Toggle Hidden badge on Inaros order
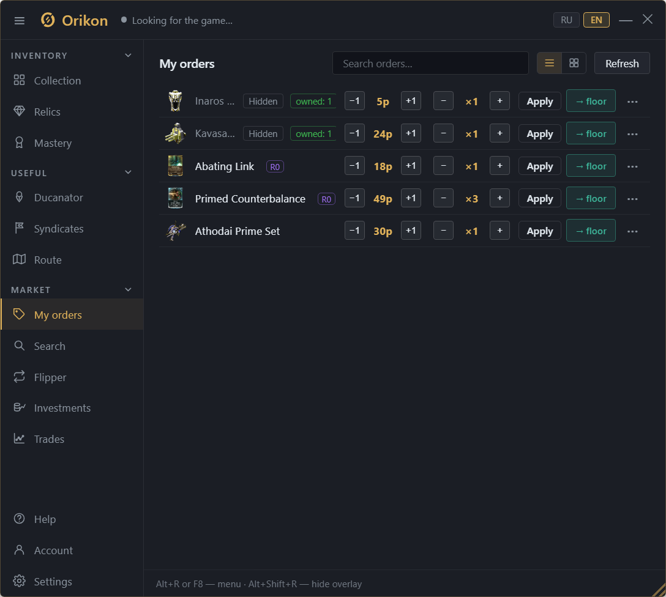The image size is (666, 597). 263,101
